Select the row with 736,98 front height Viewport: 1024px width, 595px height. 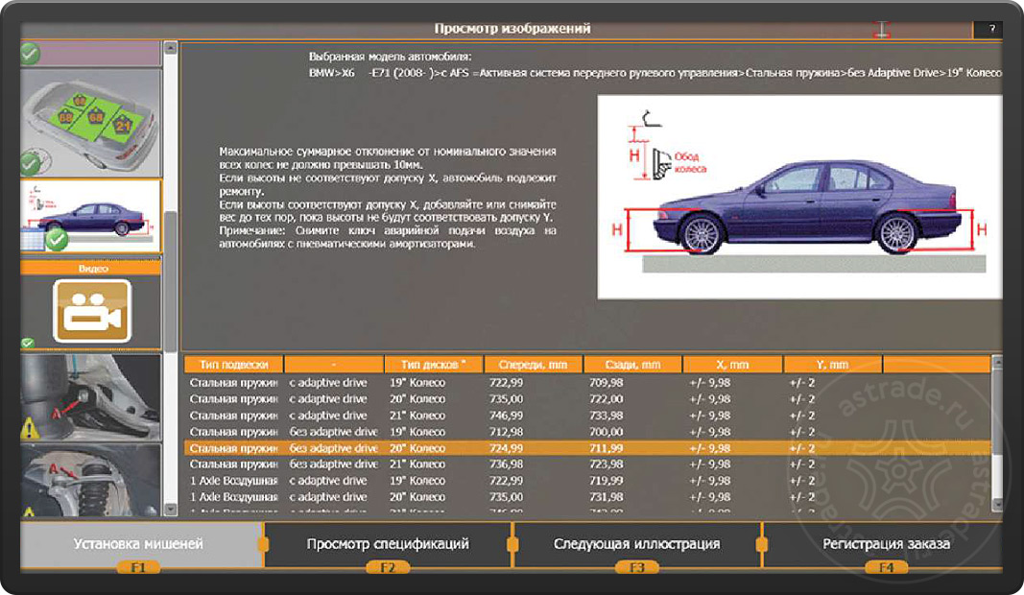point(587,464)
